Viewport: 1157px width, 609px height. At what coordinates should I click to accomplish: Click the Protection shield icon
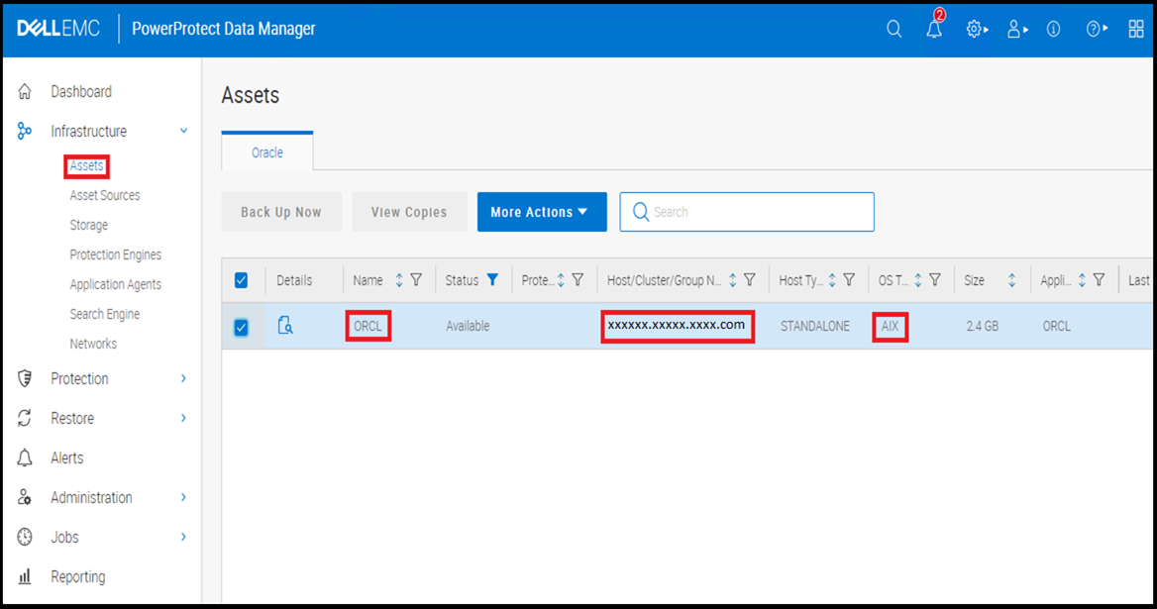tap(25, 378)
